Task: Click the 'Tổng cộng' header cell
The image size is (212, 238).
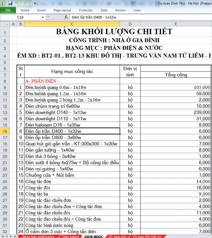Action: 176,75
